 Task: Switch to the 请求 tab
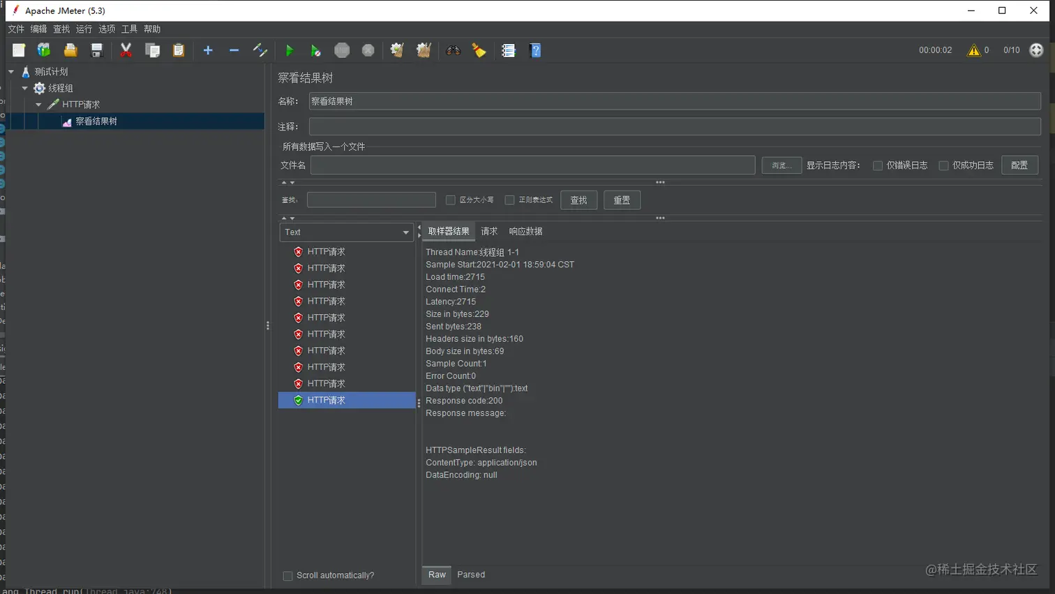pos(489,231)
